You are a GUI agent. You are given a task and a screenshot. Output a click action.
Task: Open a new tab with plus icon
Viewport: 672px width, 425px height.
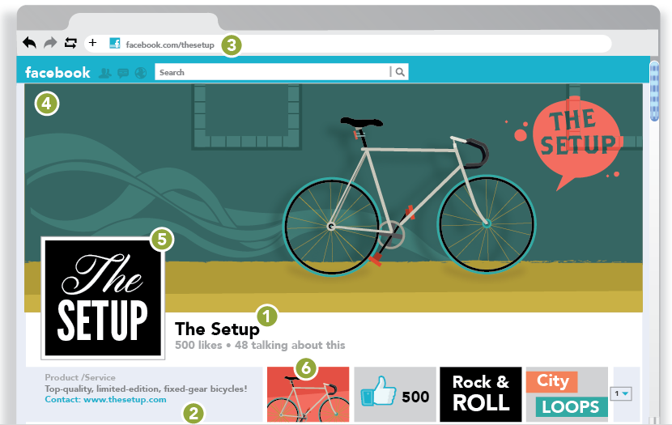pos(92,42)
